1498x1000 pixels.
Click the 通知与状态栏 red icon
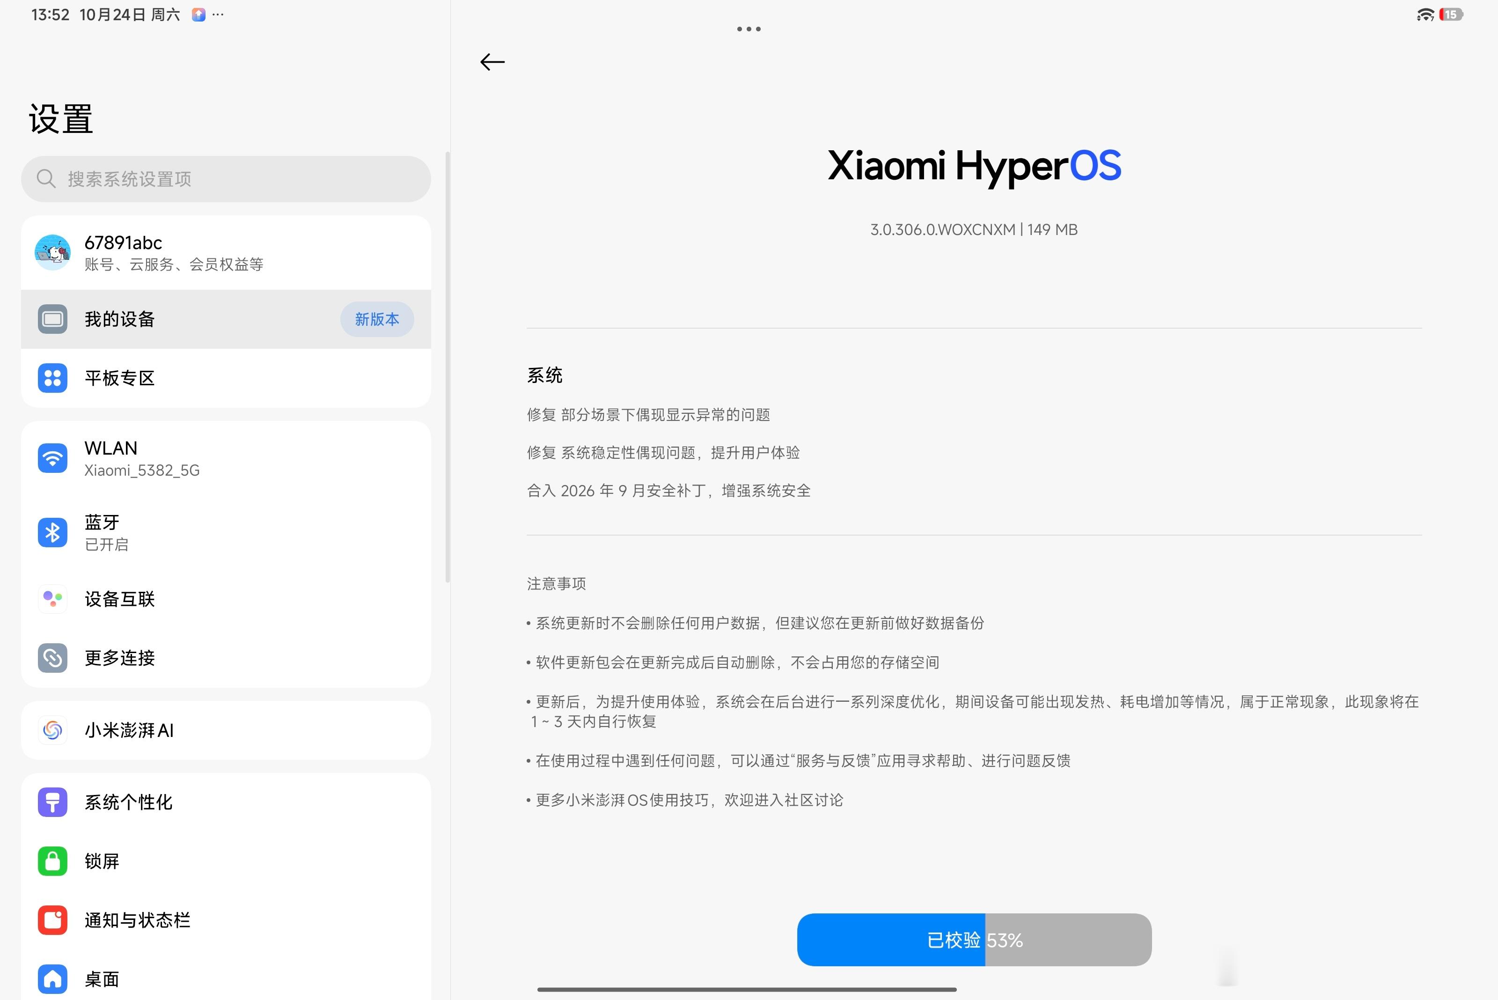point(53,920)
